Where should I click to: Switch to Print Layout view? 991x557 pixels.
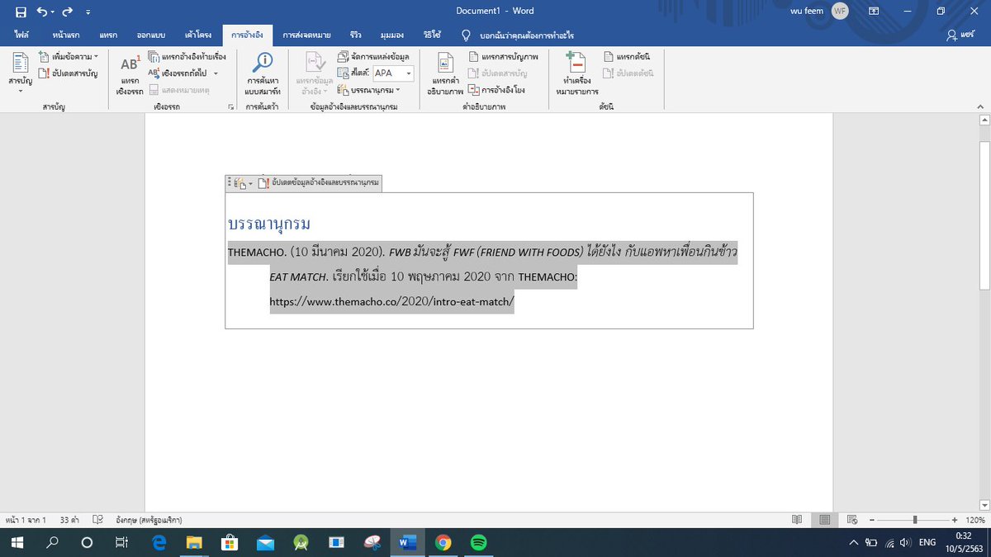point(824,520)
